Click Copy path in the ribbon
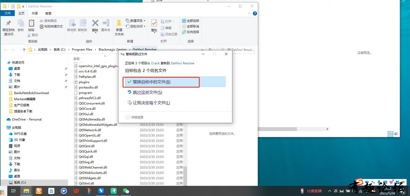The height and width of the screenshot is (196, 410). 48,21
